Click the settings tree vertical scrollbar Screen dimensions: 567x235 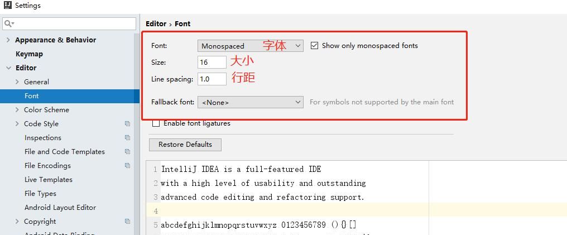[x=137, y=134]
